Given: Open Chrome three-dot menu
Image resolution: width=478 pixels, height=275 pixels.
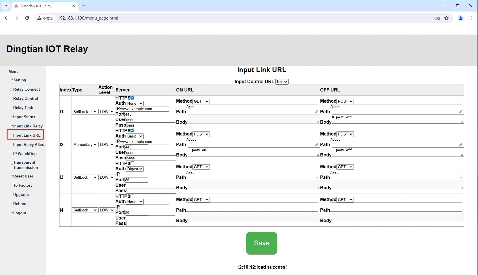Looking at the screenshot, I should (471, 18).
